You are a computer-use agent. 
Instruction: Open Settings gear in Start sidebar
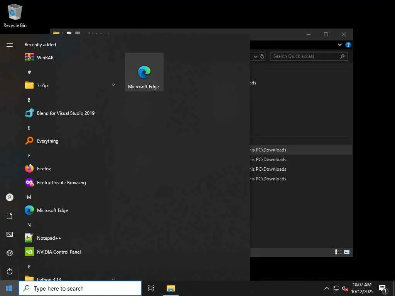coord(10,253)
